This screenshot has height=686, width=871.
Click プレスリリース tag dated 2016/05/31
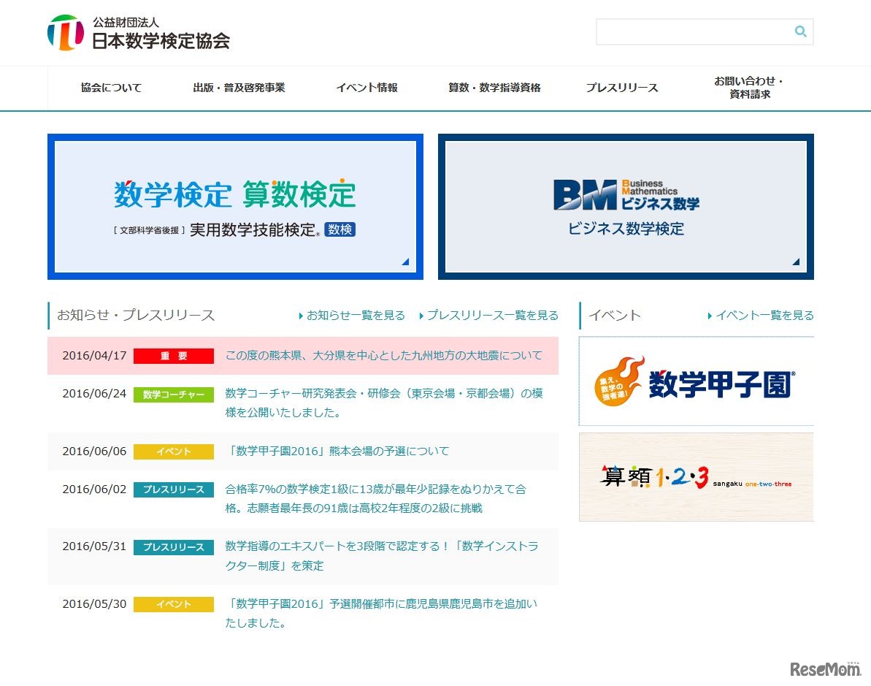(174, 547)
